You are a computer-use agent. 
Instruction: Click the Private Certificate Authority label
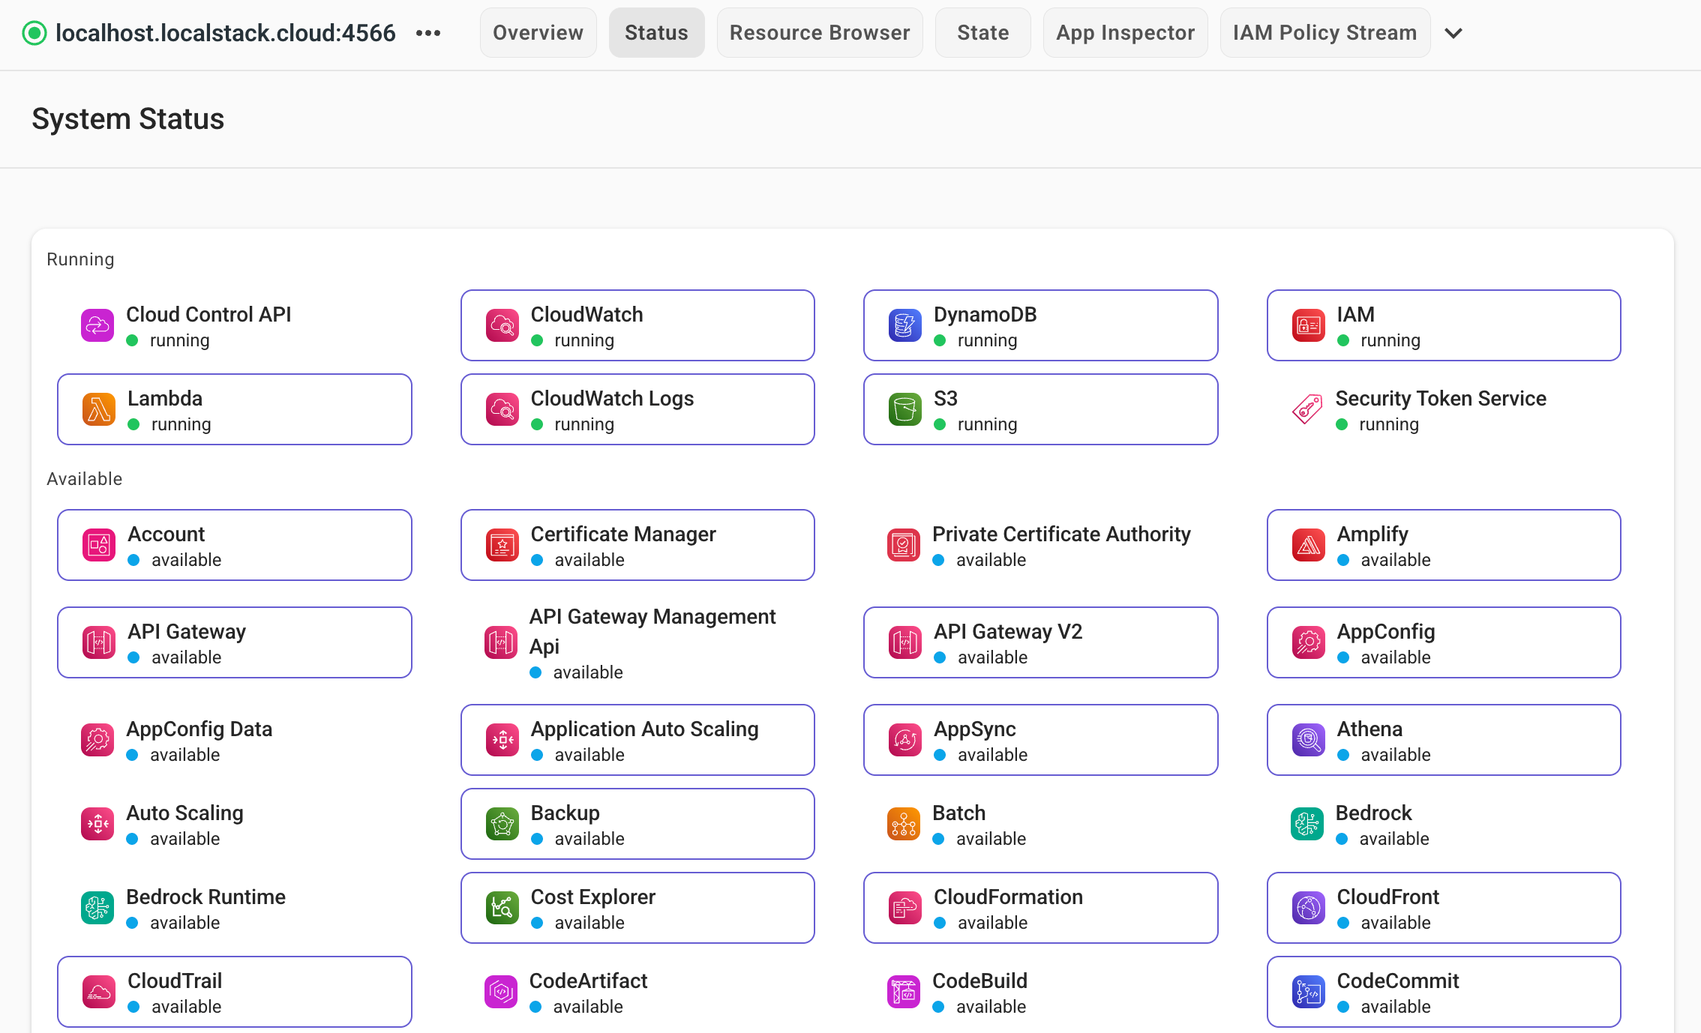coord(1061,534)
